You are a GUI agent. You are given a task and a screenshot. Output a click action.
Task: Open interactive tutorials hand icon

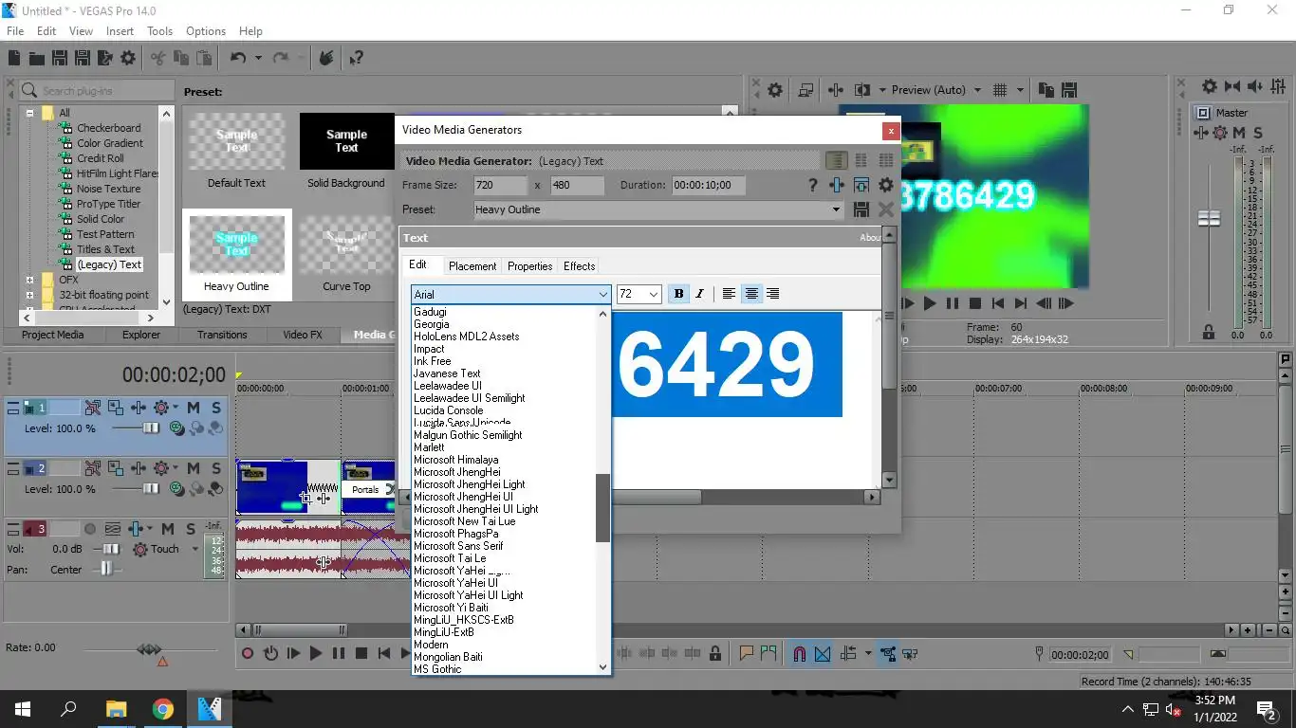tap(325, 58)
